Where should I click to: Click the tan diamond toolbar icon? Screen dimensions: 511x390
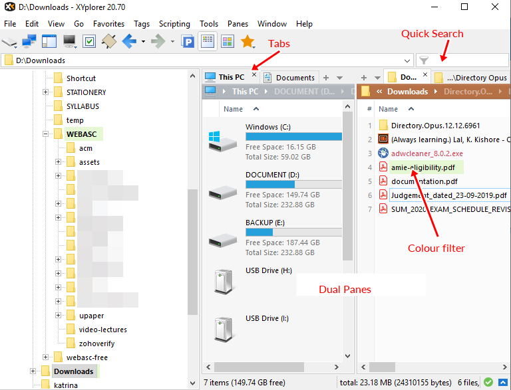tap(109, 42)
